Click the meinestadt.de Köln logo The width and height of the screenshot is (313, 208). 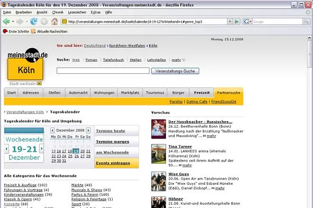tap(27, 64)
